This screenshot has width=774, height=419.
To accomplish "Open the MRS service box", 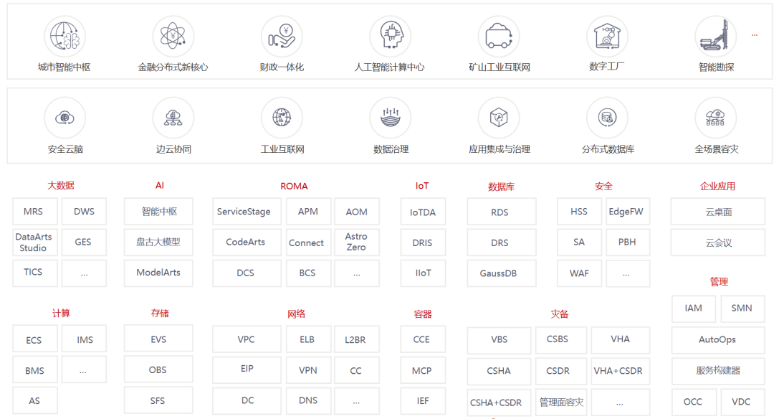I will pos(34,212).
